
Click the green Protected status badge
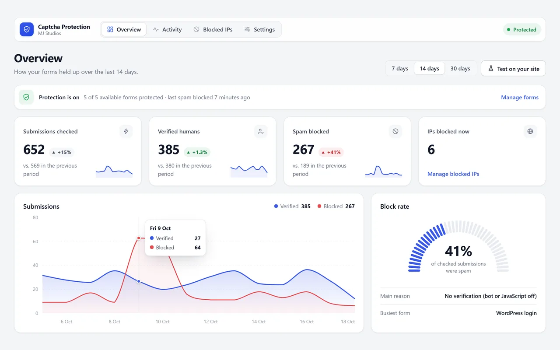(x=522, y=29)
